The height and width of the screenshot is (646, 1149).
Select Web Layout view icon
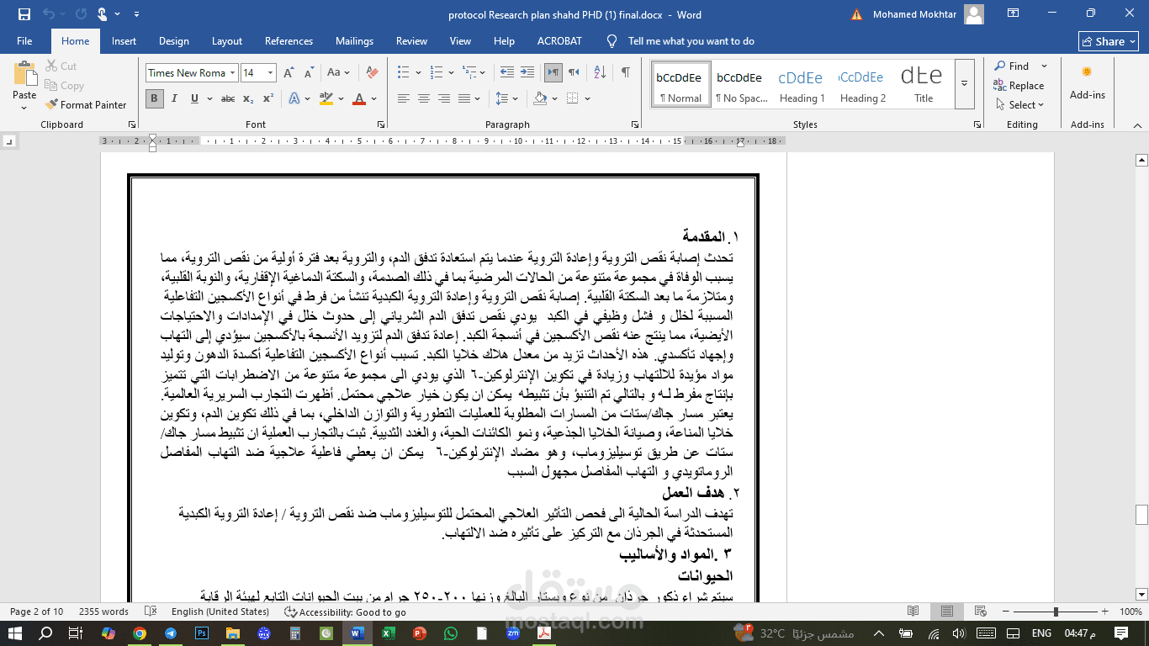(x=979, y=612)
